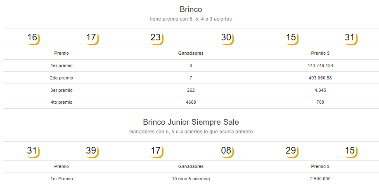Select Brinco Junior ball 39

pyautogui.click(x=92, y=151)
